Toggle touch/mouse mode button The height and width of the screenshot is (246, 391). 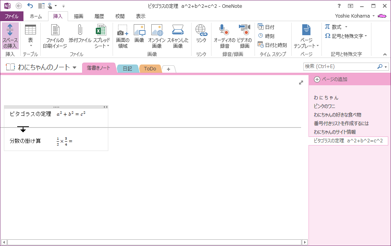[x=50, y=6]
